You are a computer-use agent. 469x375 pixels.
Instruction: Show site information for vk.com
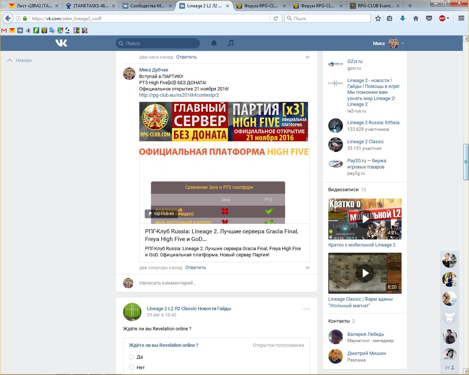click(18, 18)
